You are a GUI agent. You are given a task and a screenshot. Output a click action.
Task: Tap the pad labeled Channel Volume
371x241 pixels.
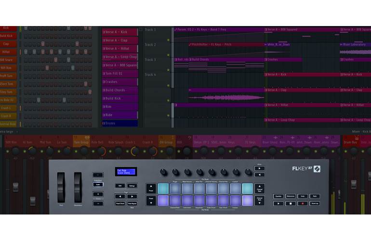[212, 188]
